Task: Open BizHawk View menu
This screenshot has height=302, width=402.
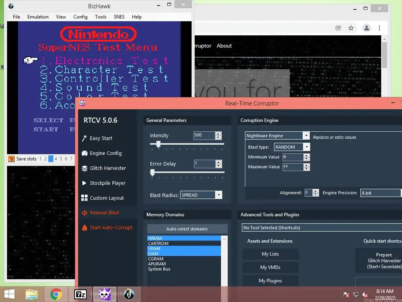Action: tap(61, 17)
